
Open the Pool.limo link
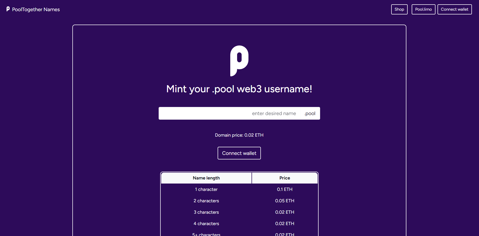click(423, 9)
